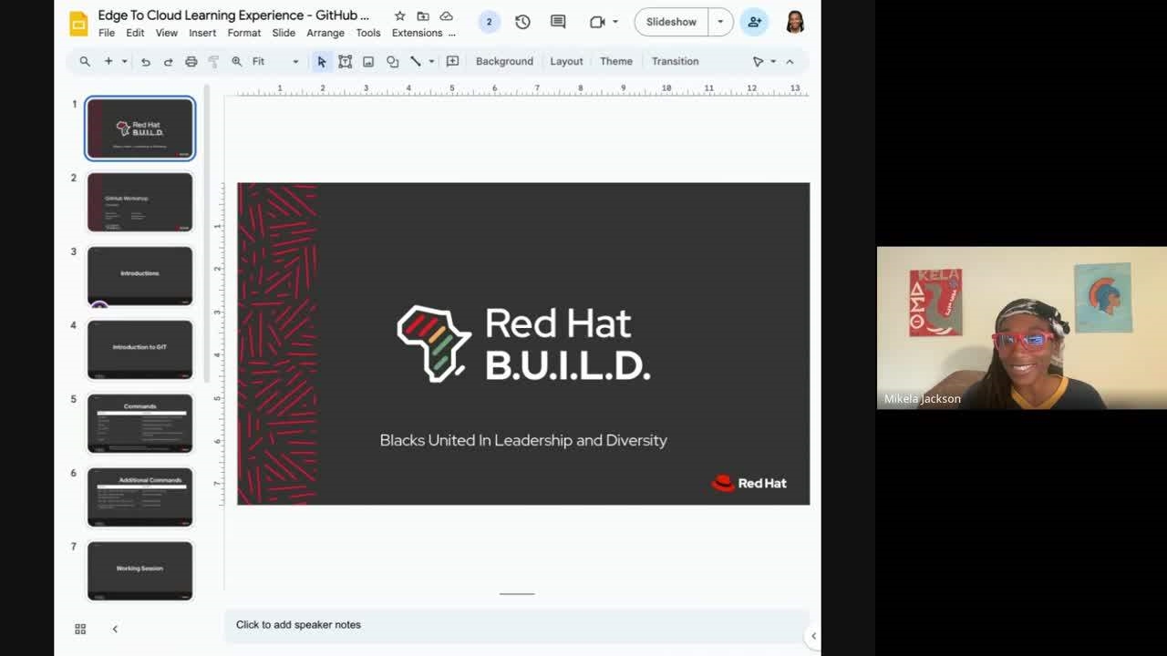Select slide 1 Red Hat B.U.I.L.D. thumbnail

pos(139,128)
